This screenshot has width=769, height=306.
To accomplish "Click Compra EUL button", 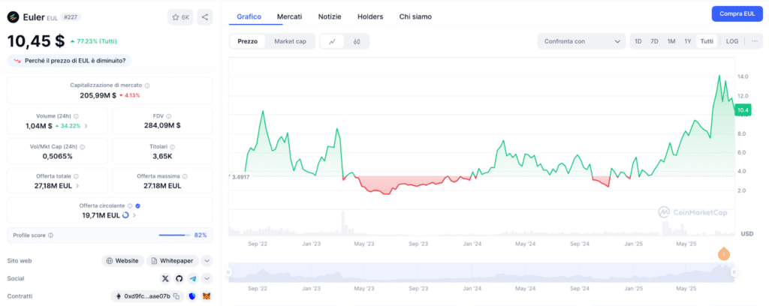I will pos(737,13).
